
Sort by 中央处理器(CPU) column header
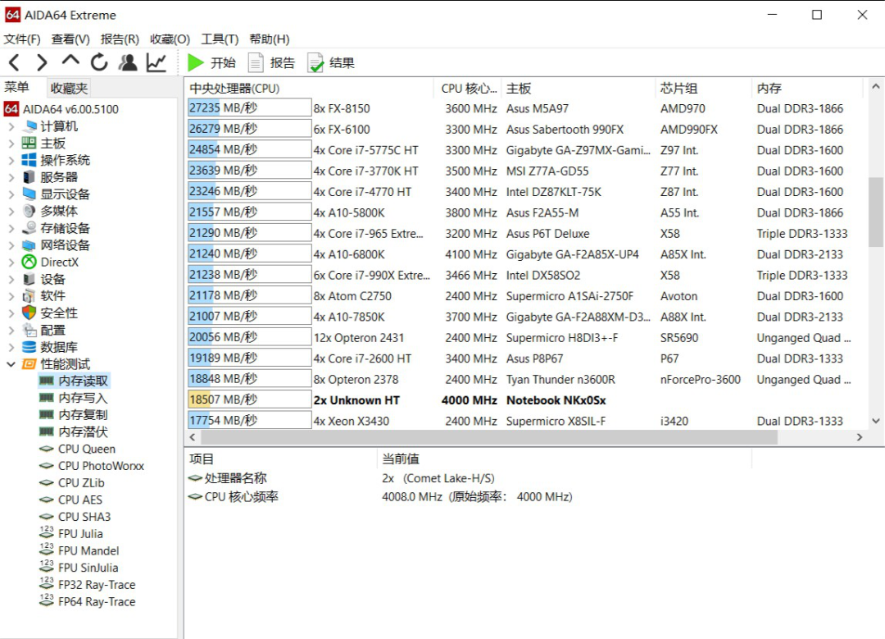[x=311, y=88]
